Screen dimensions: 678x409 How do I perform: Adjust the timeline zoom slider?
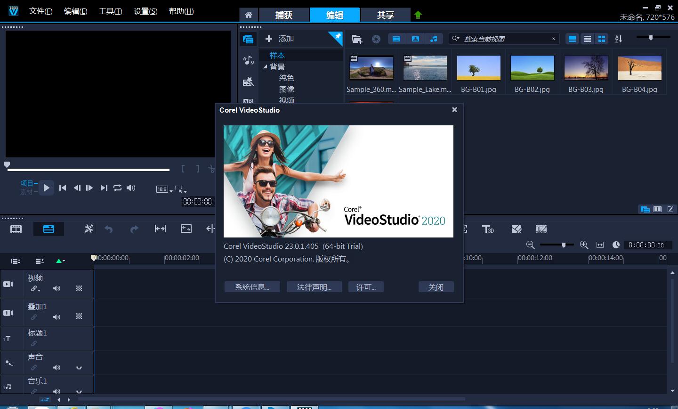(x=557, y=245)
